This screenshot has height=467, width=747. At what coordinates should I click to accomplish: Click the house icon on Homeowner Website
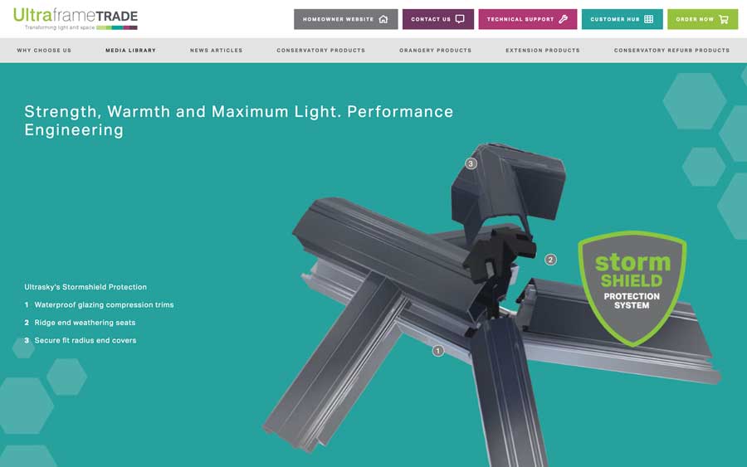[383, 19]
